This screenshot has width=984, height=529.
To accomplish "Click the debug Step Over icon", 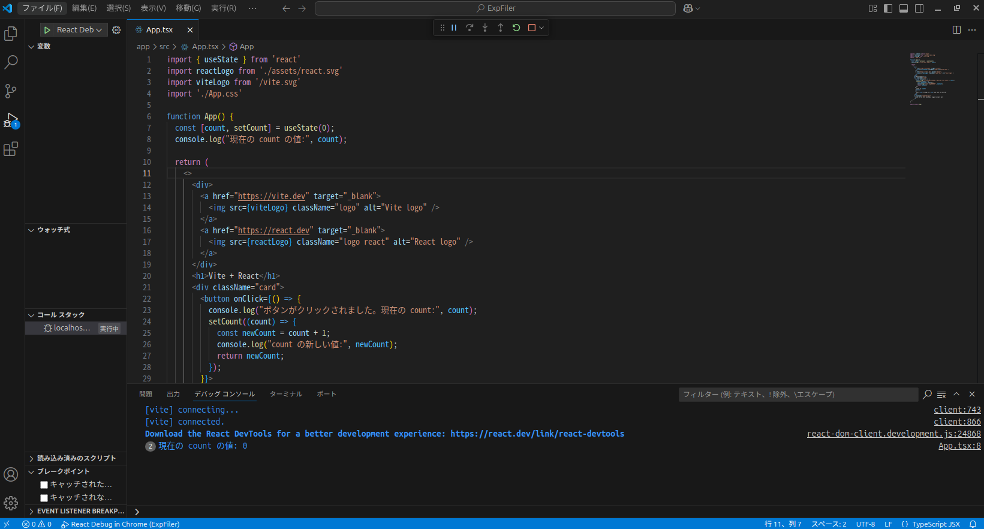I will point(470,28).
